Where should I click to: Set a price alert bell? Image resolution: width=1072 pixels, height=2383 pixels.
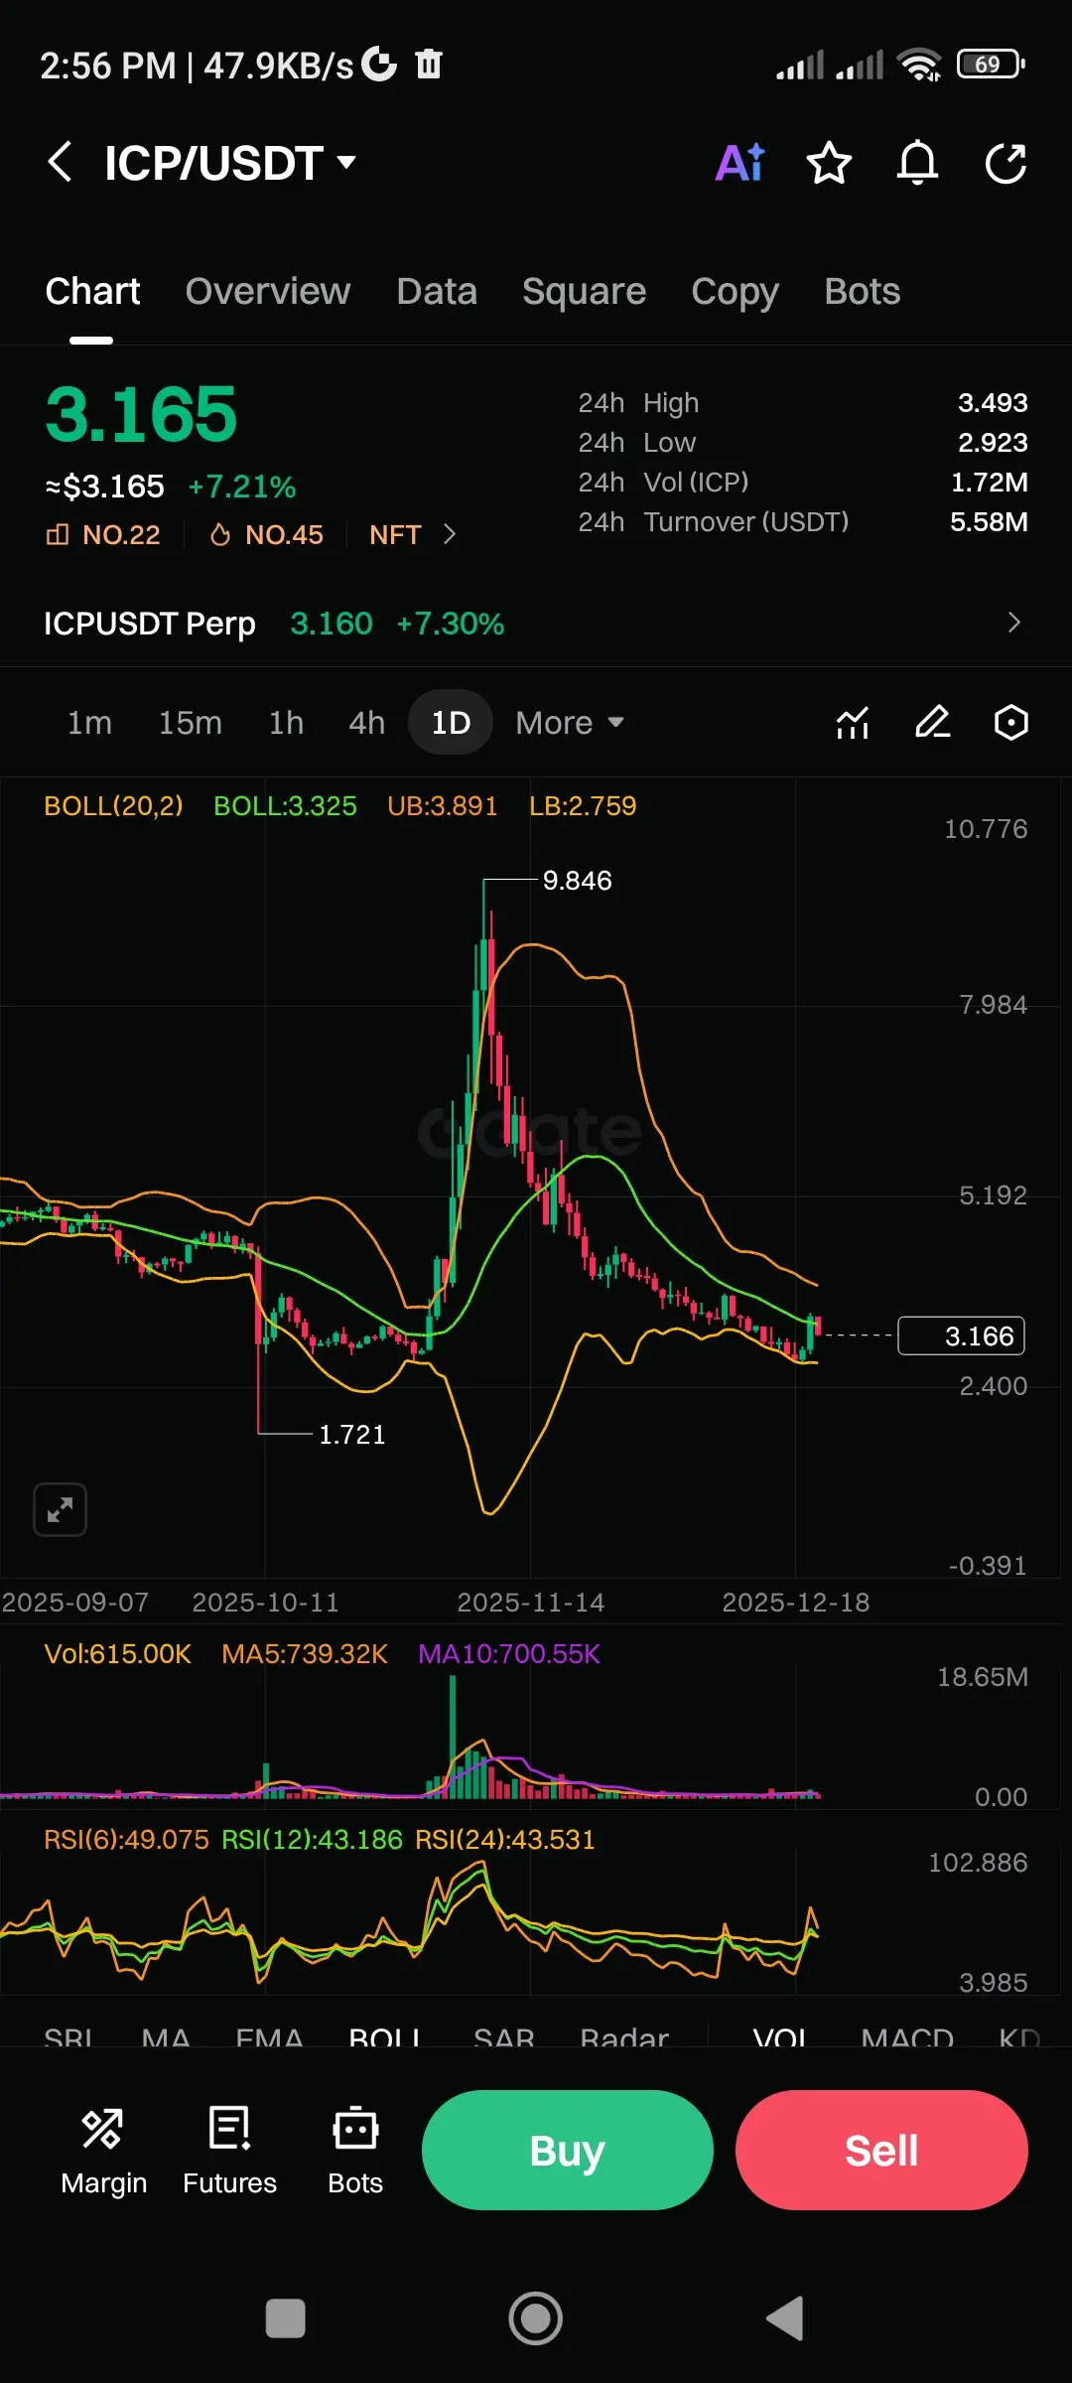coord(917,163)
